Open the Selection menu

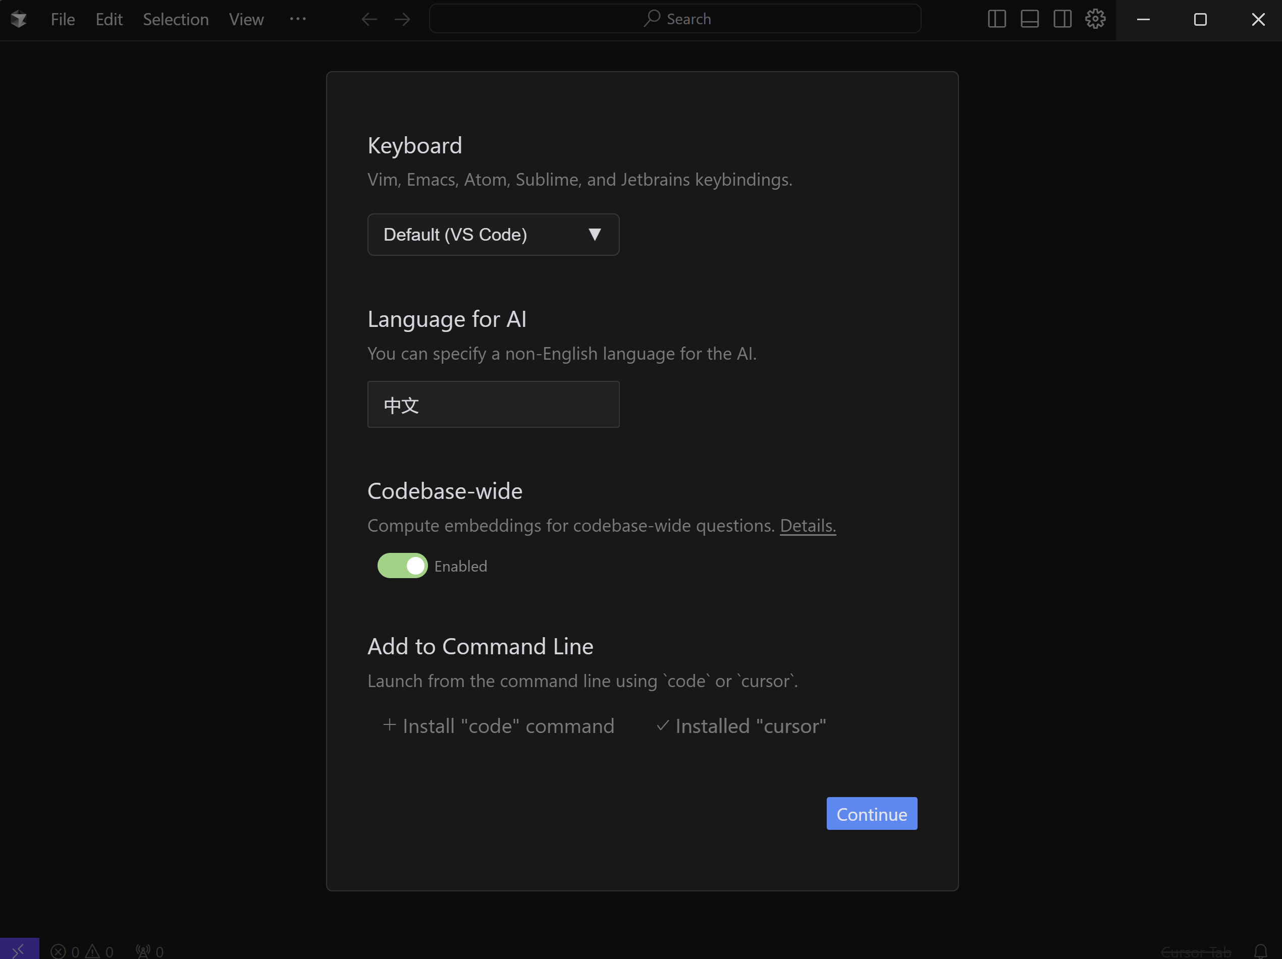(x=176, y=19)
